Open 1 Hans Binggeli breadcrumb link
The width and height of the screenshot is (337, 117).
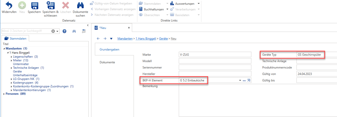click(x=146, y=39)
